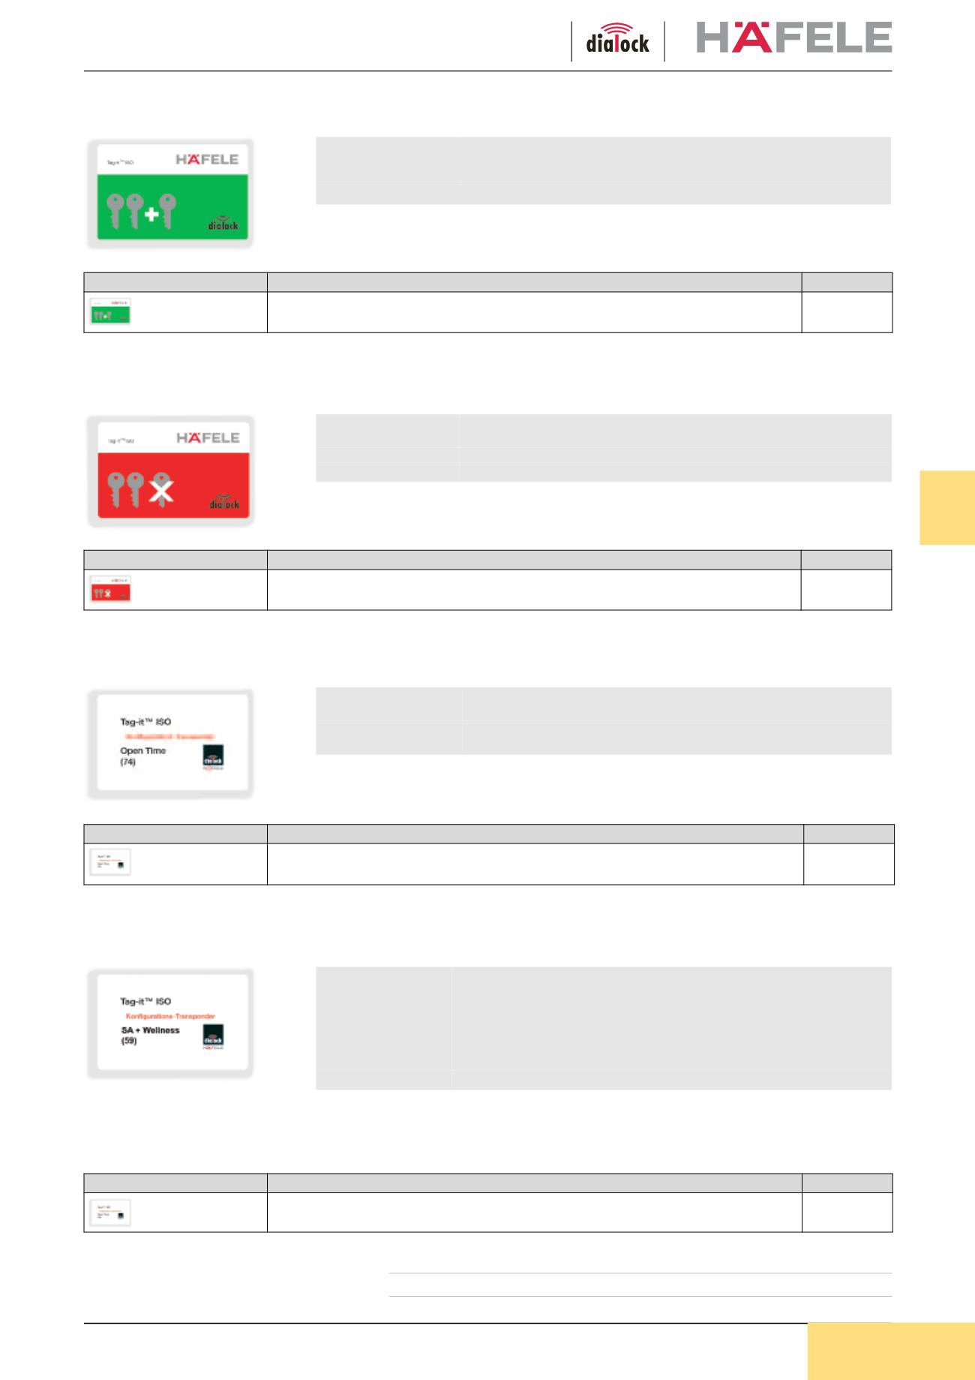This screenshot has width=975, height=1380.
Task: Click the HÄFELE logo on the red card
Action: coord(208,437)
